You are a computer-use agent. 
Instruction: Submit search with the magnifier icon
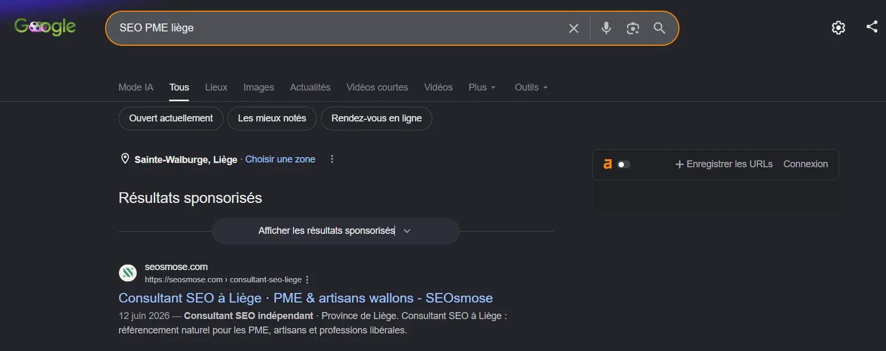660,28
